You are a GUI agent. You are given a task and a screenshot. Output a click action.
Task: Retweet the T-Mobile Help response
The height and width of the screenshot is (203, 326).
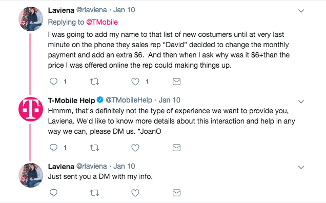pos(94,148)
